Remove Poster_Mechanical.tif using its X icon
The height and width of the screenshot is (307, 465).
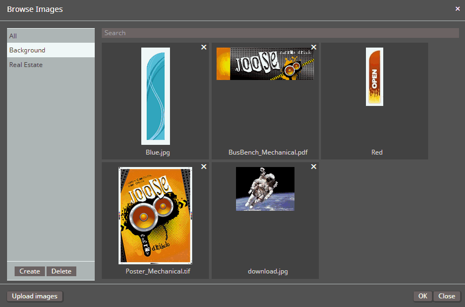[x=204, y=167]
